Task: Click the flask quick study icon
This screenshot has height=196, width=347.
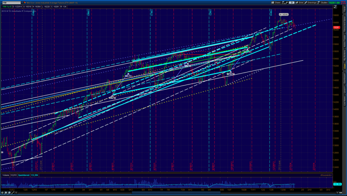Action: pyautogui.click(x=283, y=3)
